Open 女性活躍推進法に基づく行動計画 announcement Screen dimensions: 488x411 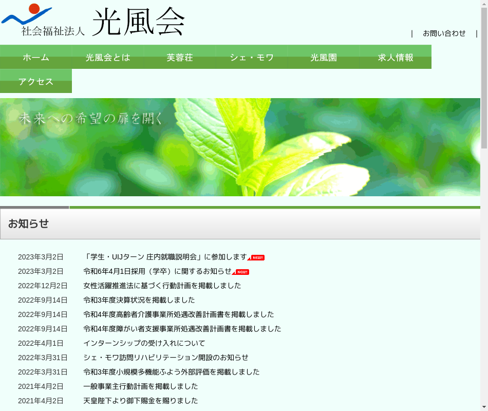pyautogui.click(x=162, y=286)
